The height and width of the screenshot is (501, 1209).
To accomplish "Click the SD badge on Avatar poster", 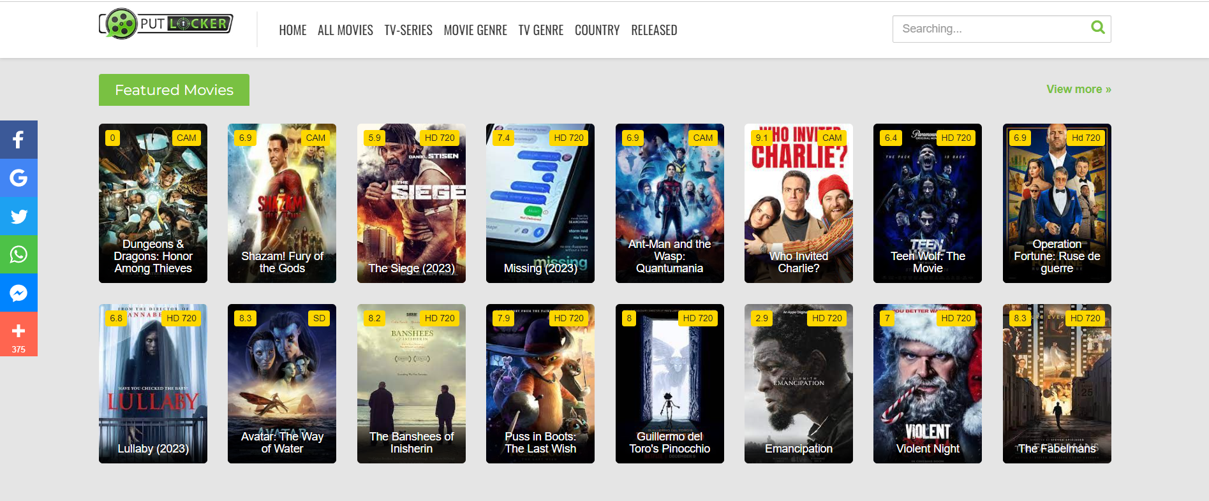I will 319,318.
